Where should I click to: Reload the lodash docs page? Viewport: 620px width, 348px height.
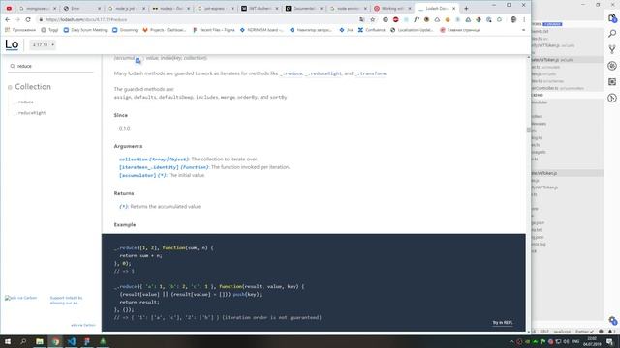click(28, 19)
